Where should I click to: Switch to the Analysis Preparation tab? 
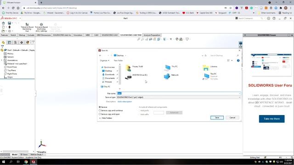click(x=152, y=35)
